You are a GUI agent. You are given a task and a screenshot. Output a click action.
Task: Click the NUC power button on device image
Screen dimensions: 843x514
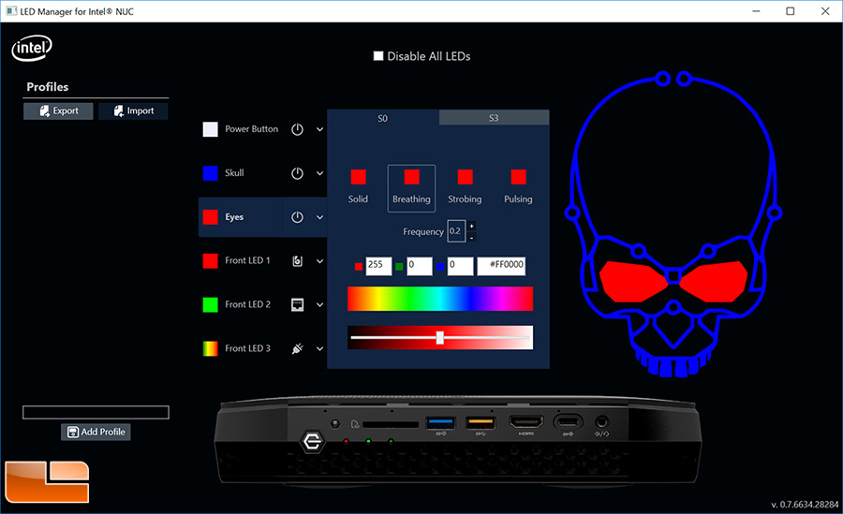312,442
